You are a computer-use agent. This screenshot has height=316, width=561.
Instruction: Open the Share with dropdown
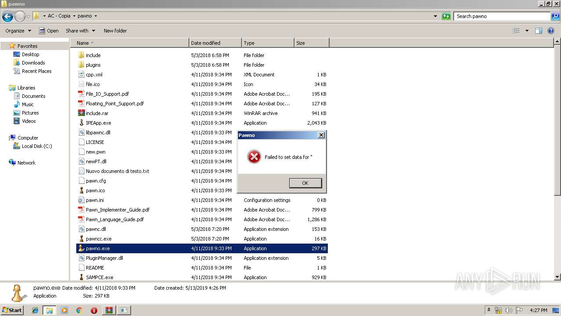click(x=80, y=31)
